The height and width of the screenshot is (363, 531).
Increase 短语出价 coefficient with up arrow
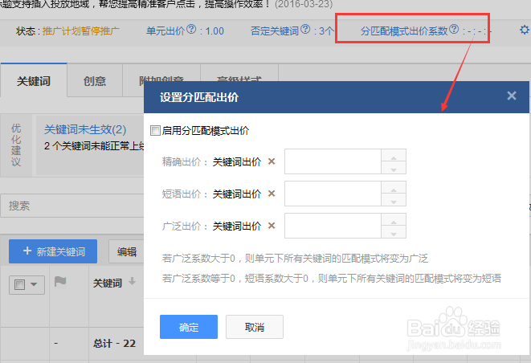click(x=394, y=188)
